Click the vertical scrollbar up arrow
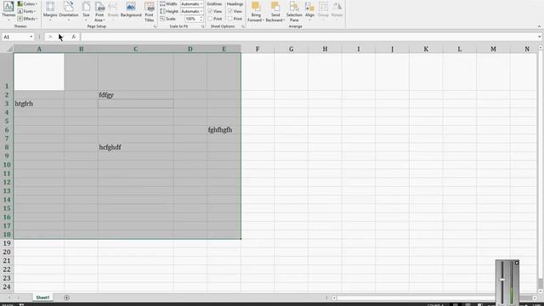 pos(541,48)
